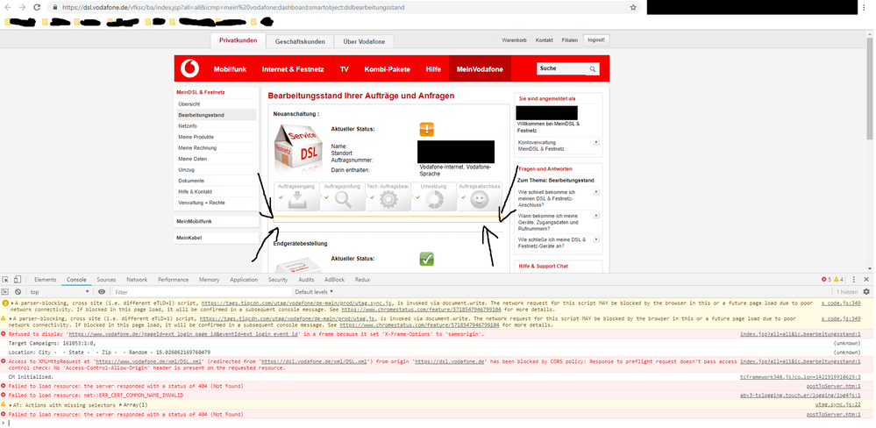Click the console Filter input field
Screen dimensions: 876x428
[x=201, y=292]
